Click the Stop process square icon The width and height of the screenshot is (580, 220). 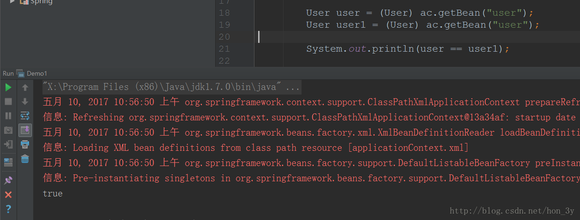(8, 101)
